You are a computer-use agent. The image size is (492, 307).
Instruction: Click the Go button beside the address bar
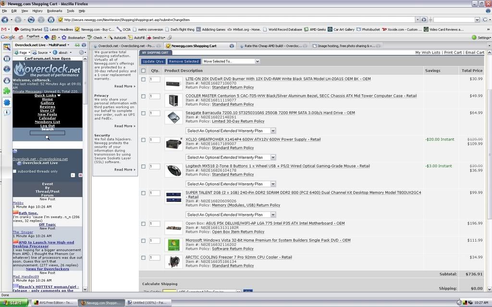pyautogui.click(x=424, y=19)
